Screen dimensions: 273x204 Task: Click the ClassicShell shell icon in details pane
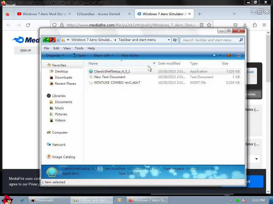pyautogui.click(x=52, y=172)
